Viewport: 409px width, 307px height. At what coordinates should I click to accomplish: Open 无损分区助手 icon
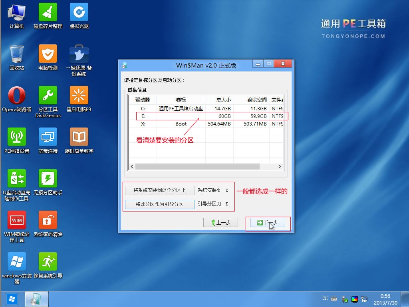click(48, 182)
